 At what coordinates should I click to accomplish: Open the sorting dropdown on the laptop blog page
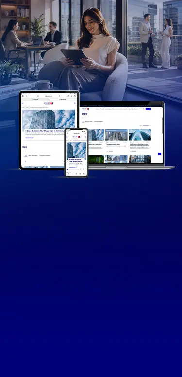147,125
